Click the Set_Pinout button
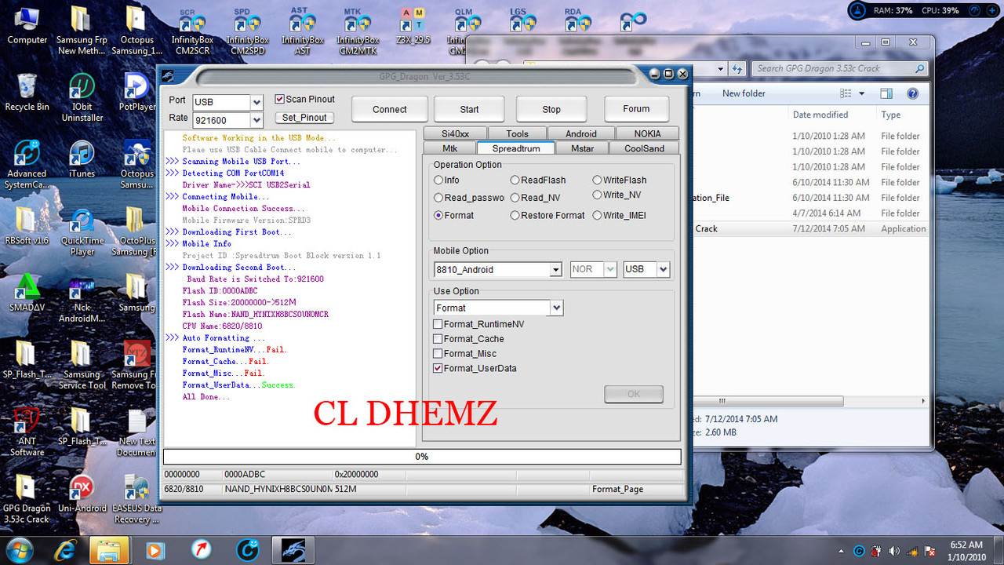The width and height of the screenshot is (1004, 565). coord(304,117)
